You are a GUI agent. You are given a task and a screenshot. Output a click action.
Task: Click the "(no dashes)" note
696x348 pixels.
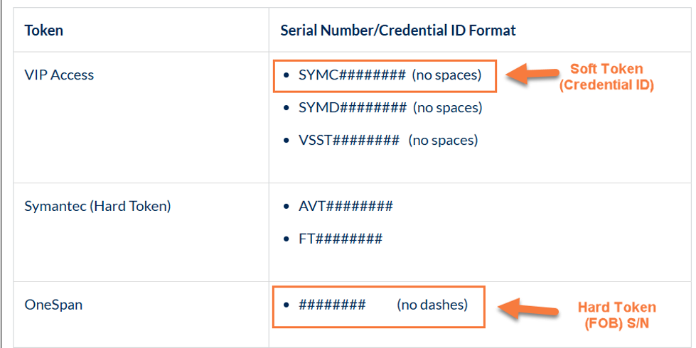pos(432,305)
